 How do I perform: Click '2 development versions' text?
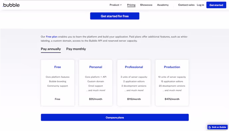point(134,86)
